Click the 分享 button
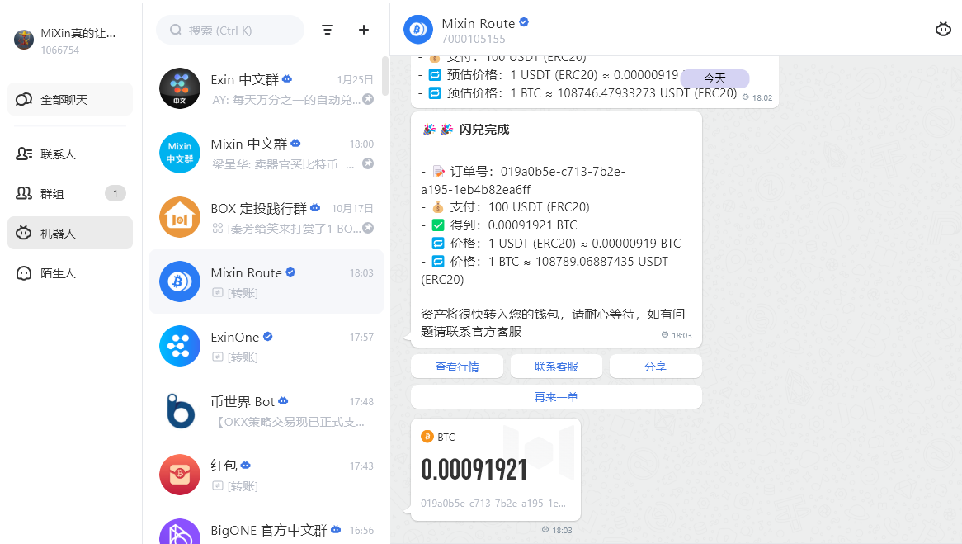 tap(655, 367)
